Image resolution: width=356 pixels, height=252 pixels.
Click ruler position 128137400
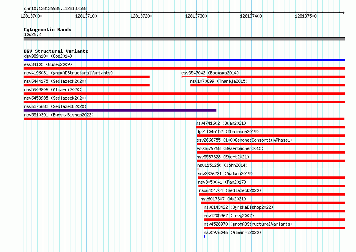[x=251, y=16]
